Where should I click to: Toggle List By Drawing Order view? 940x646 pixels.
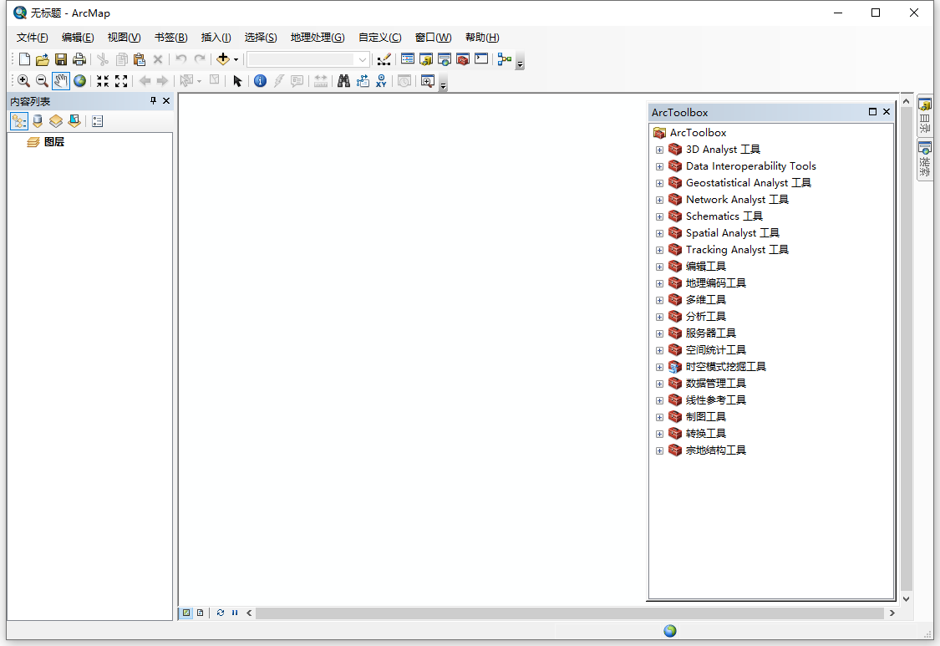(19, 122)
